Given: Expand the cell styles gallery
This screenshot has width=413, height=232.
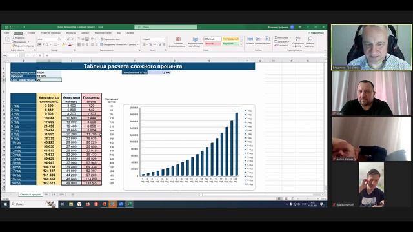Looking at the screenshot, I should tap(241, 45).
